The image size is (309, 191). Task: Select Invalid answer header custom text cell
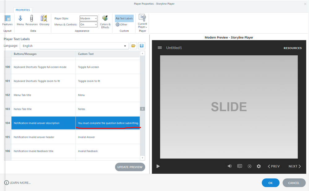108,137
